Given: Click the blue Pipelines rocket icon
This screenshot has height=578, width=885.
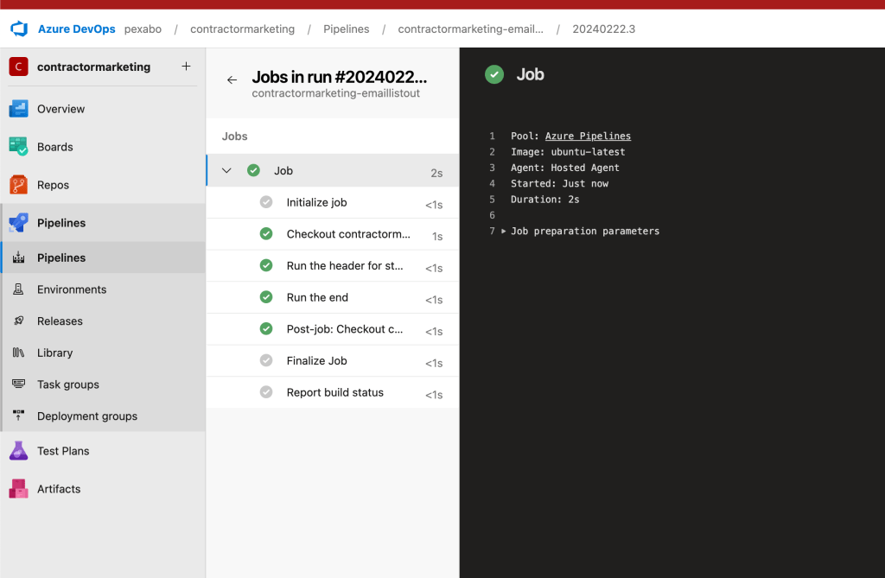Looking at the screenshot, I should [19, 222].
